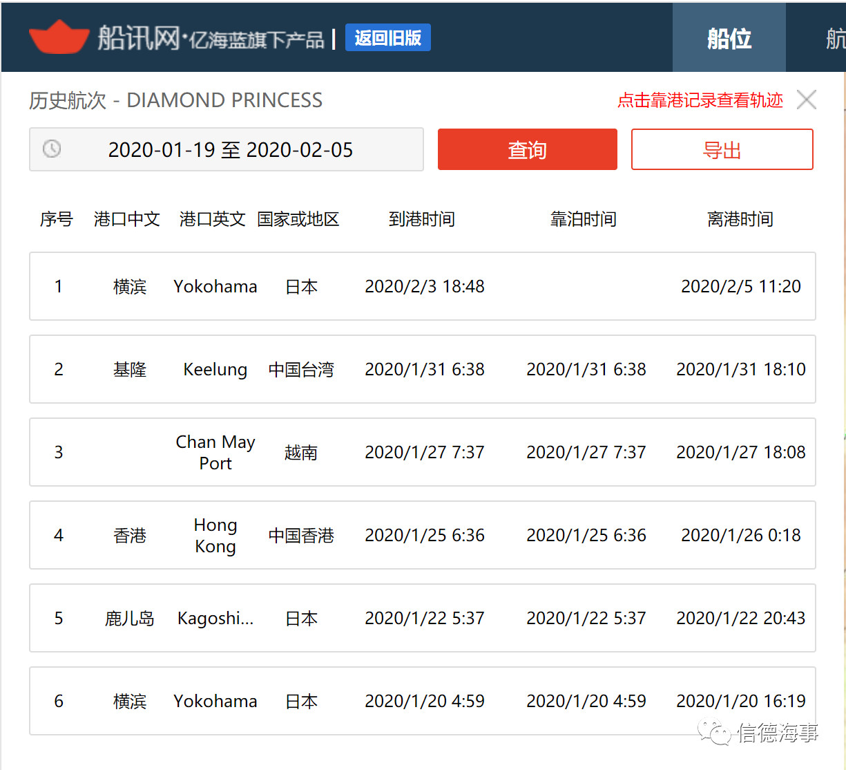Screen dimensions: 846x770
Task: Click the 查询 search button
Action: coord(528,149)
